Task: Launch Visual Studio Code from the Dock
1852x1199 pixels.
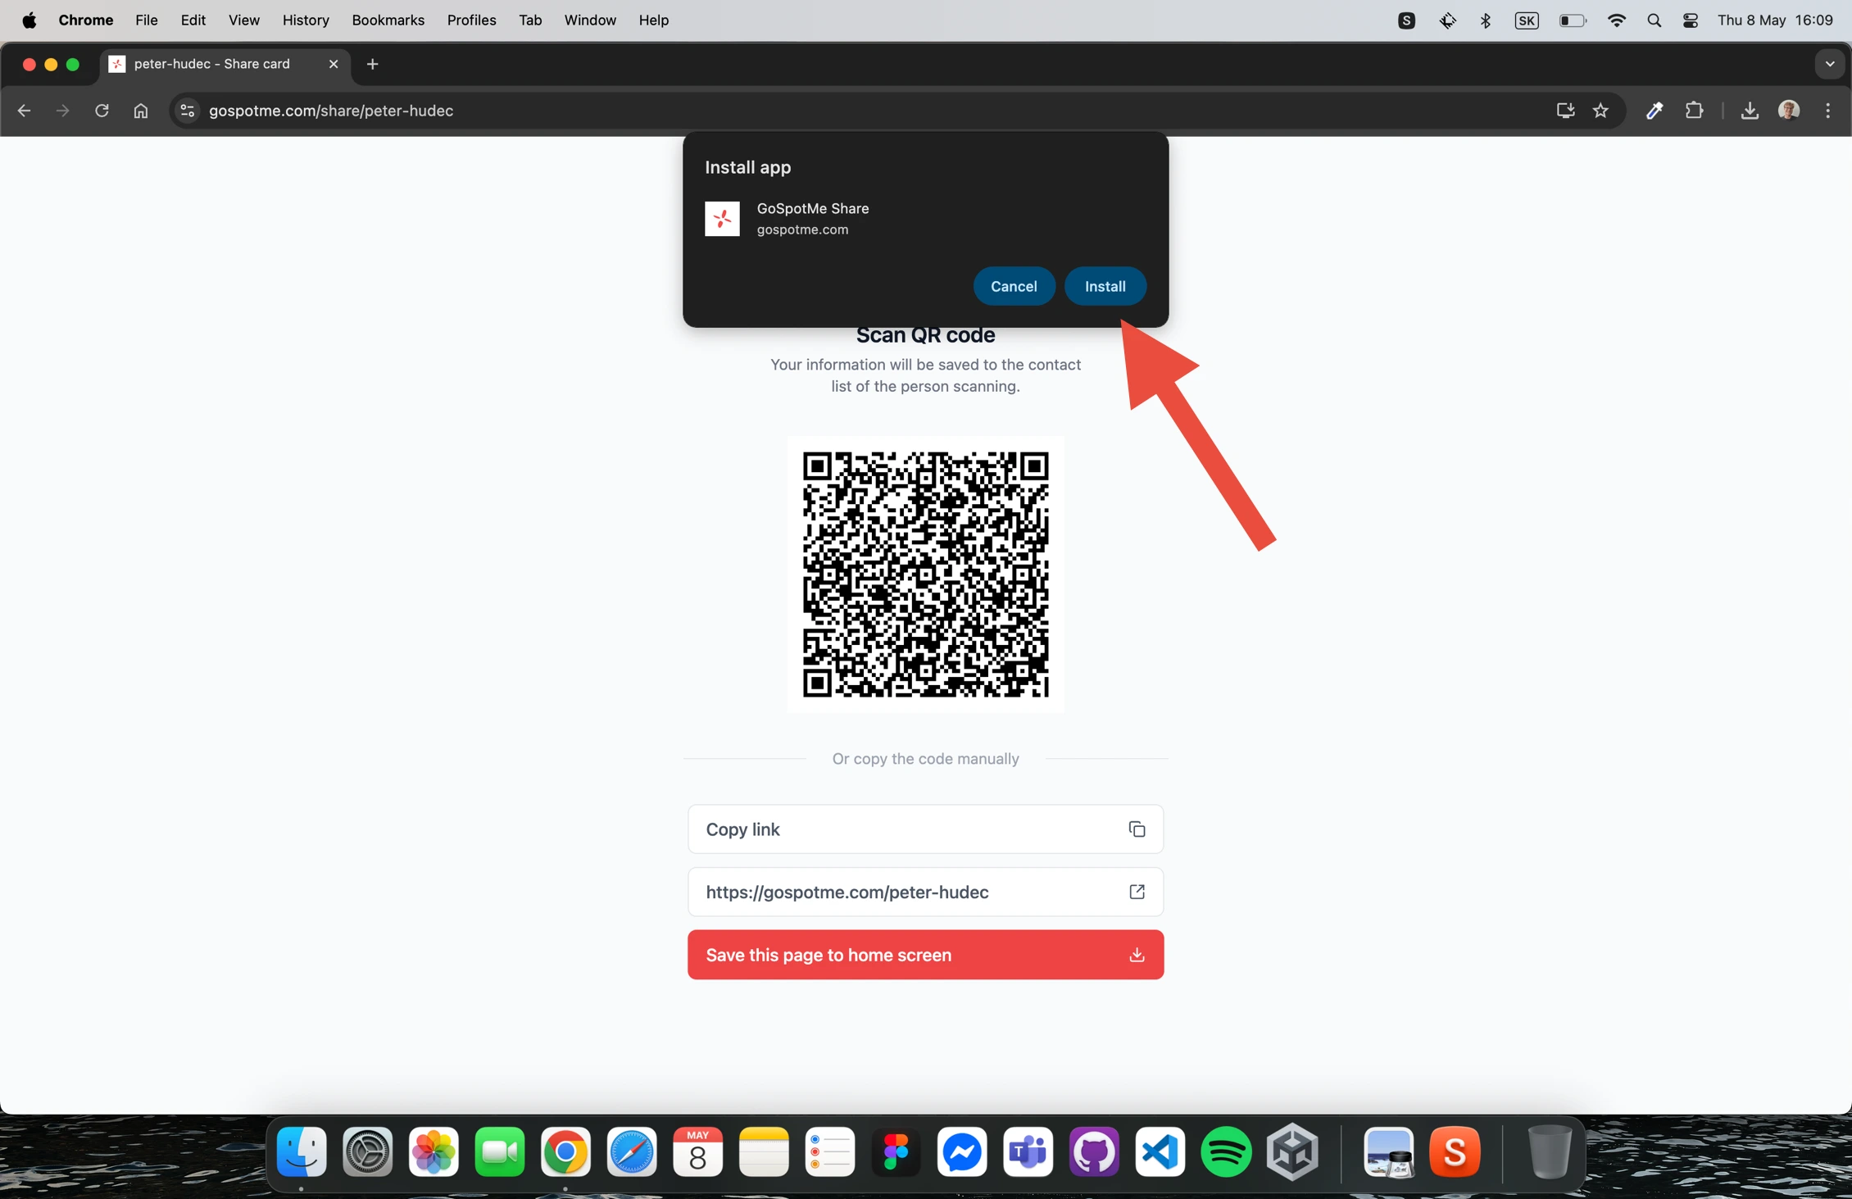Action: tap(1160, 1151)
